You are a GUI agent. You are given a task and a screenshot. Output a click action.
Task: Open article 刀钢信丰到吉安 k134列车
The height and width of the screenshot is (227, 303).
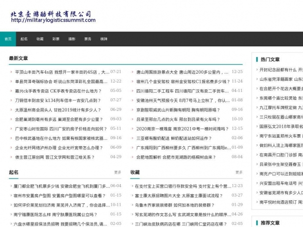[x=58, y=100]
